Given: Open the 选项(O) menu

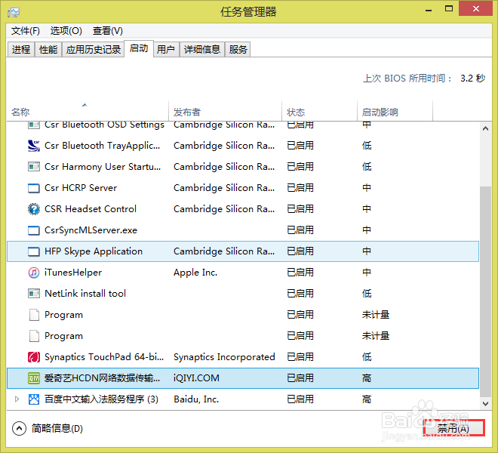Looking at the screenshot, I should pos(66,31).
